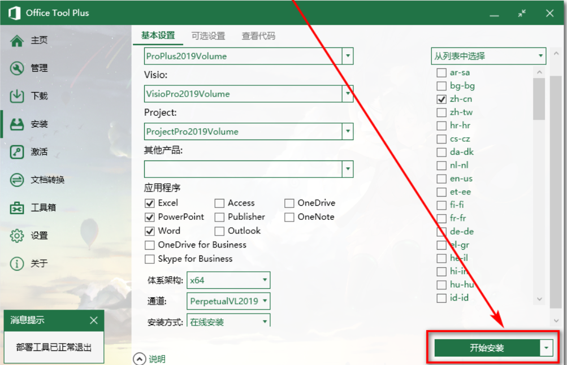This screenshot has width=567, height=365.
Task: Tick the bg-bg language checkbox
Action: pyautogui.click(x=441, y=86)
